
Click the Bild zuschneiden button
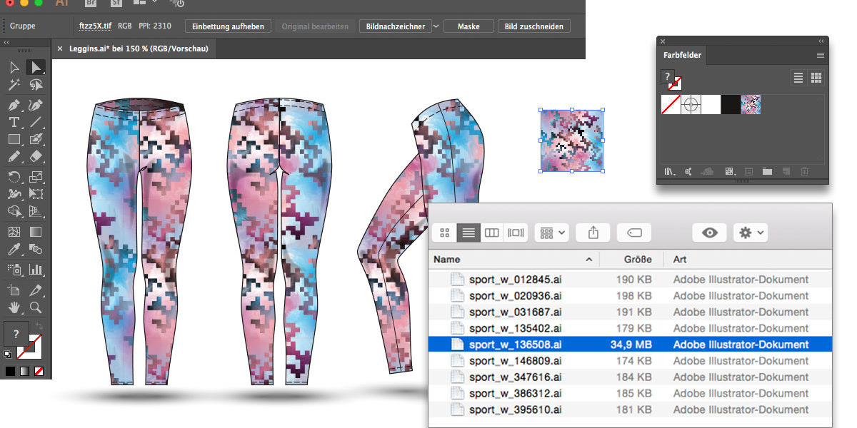click(x=533, y=26)
